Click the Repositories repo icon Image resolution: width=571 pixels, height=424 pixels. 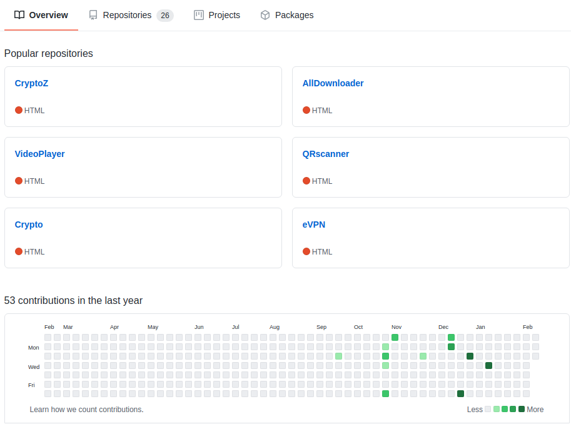click(x=93, y=15)
